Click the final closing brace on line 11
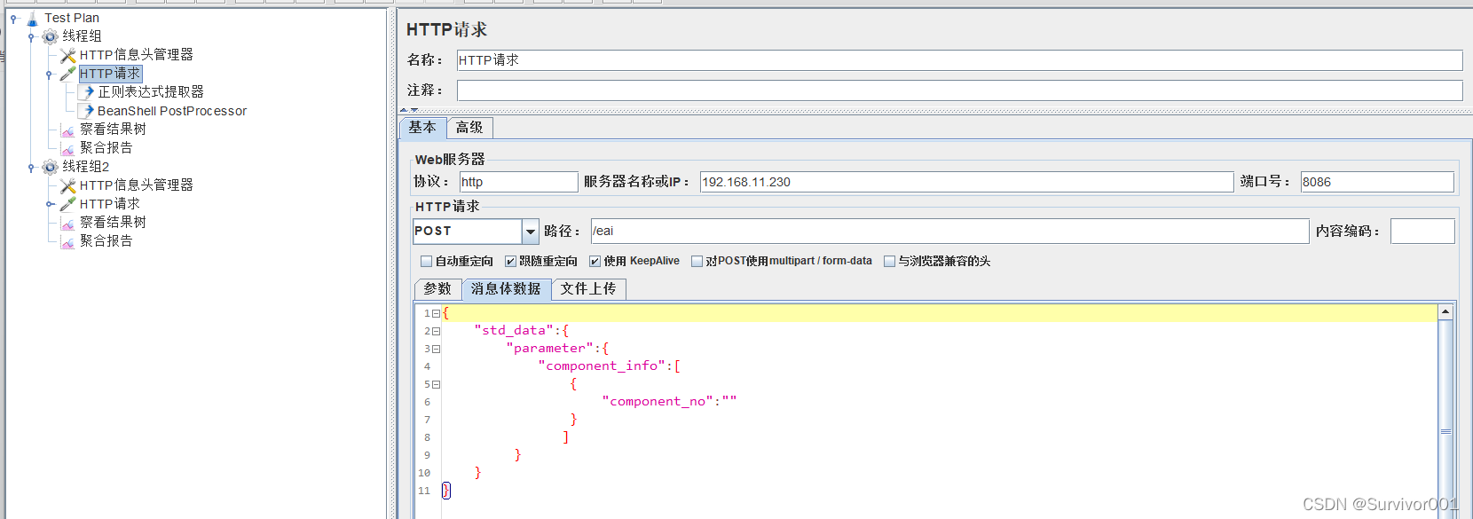 point(445,491)
